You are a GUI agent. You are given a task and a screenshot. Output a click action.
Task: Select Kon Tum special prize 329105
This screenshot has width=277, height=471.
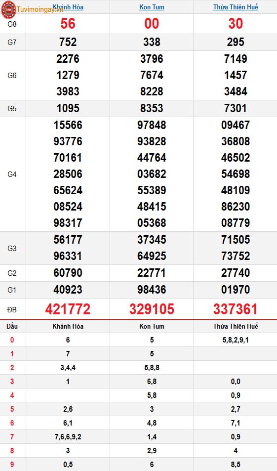pyautogui.click(x=152, y=309)
